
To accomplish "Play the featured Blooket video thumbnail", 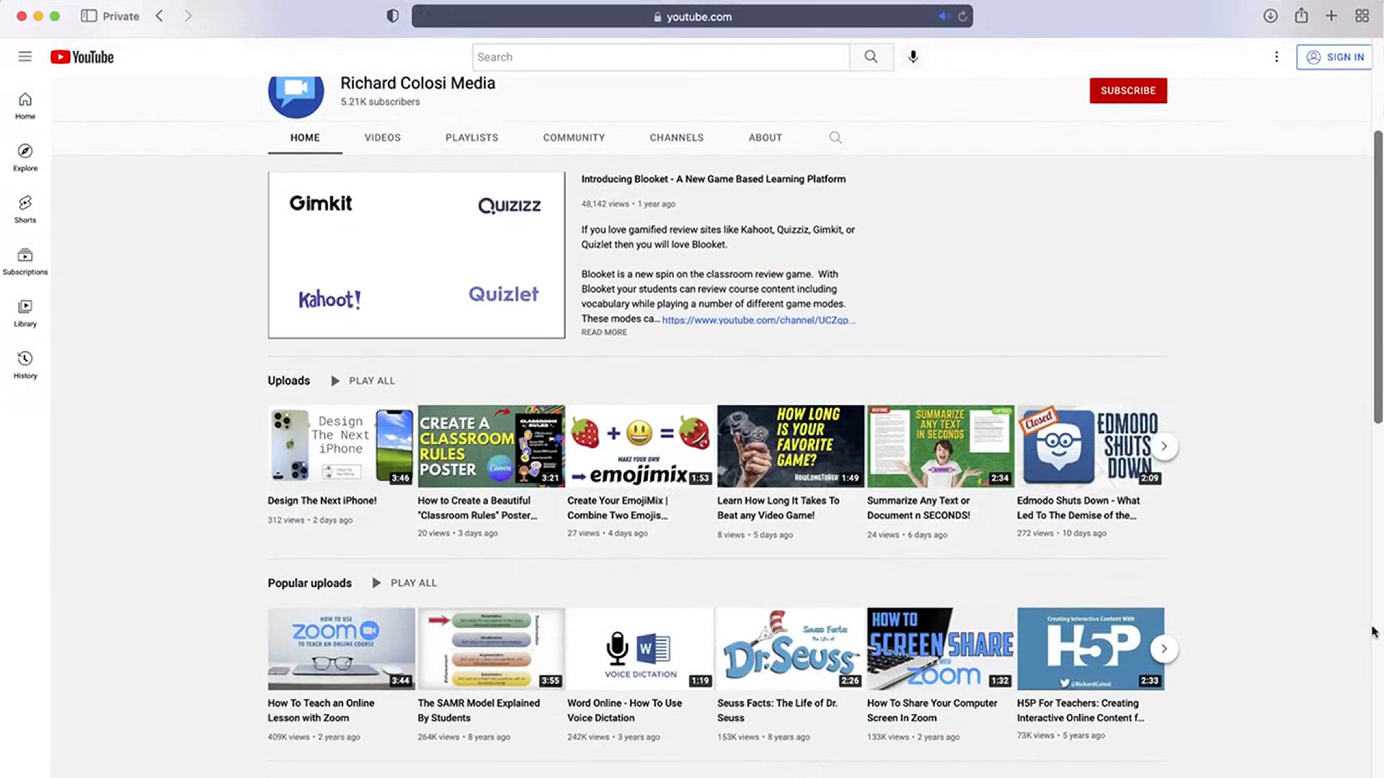I will 417,255.
